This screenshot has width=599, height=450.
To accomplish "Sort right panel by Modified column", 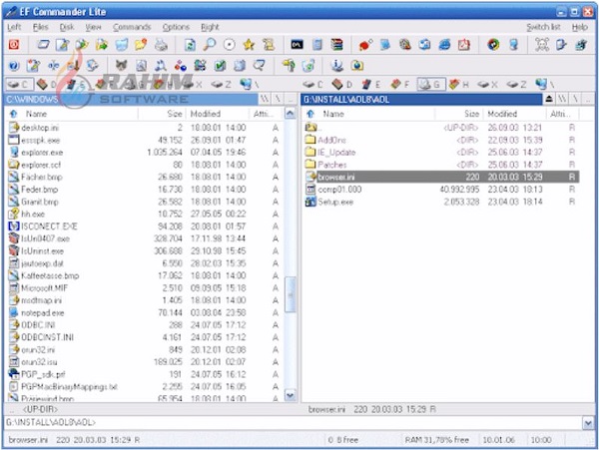I will pyautogui.click(x=514, y=114).
